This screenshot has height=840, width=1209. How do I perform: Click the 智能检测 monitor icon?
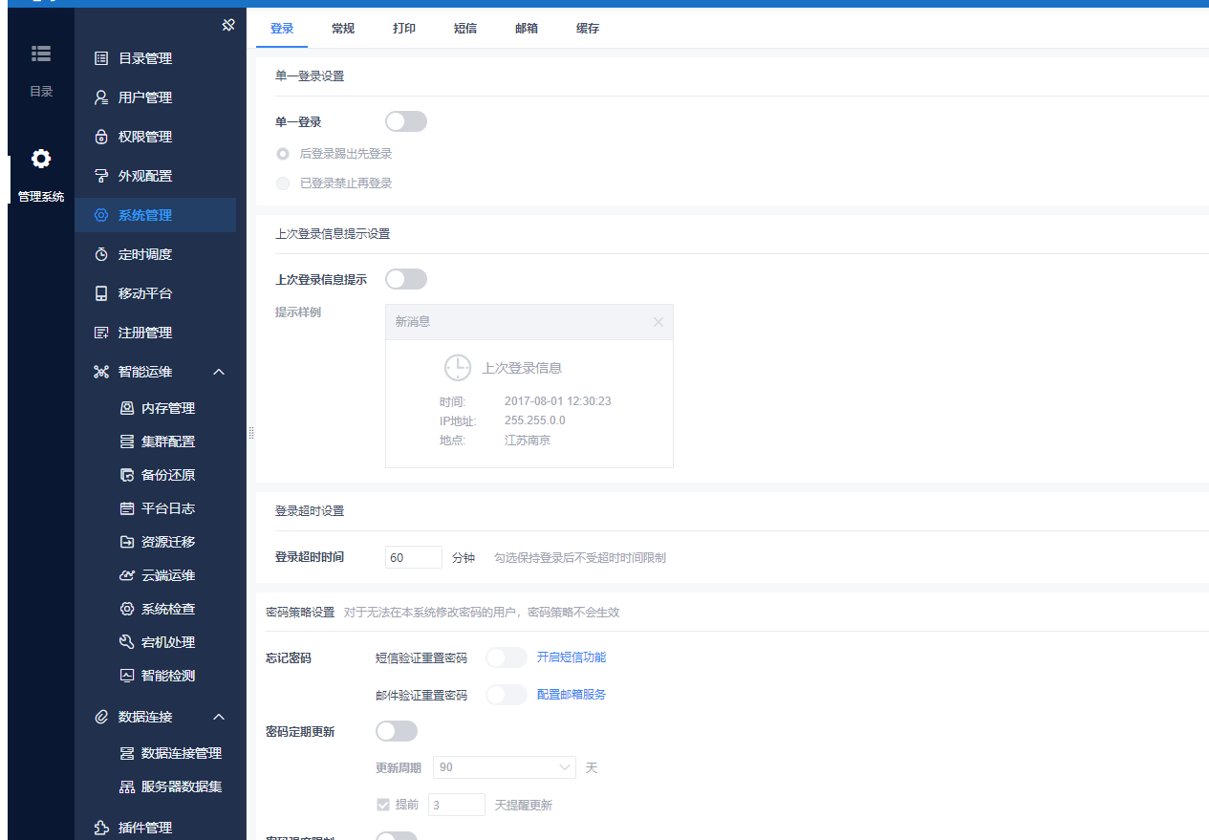[x=126, y=676]
